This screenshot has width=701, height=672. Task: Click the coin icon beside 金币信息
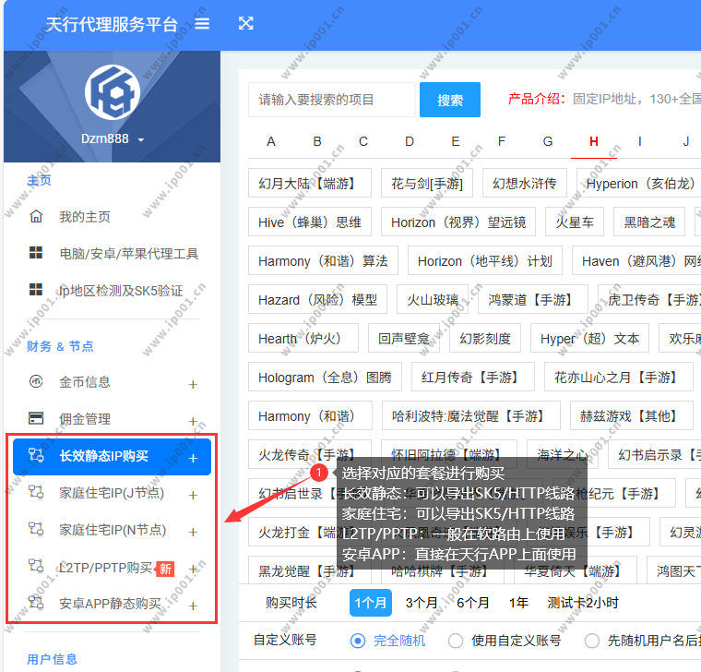click(37, 382)
